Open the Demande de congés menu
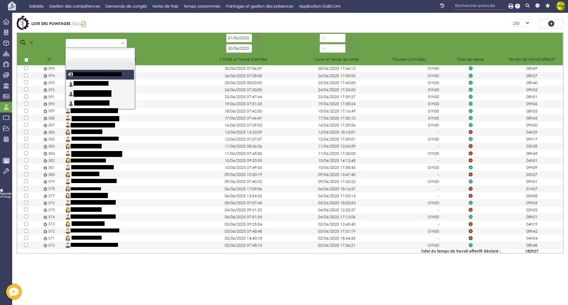 [126, 6]
